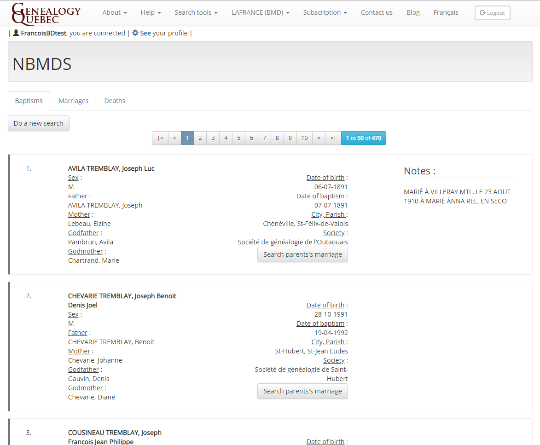Expand the Help dropdown
Screen dimensions: 540x445
click(151, 12)
